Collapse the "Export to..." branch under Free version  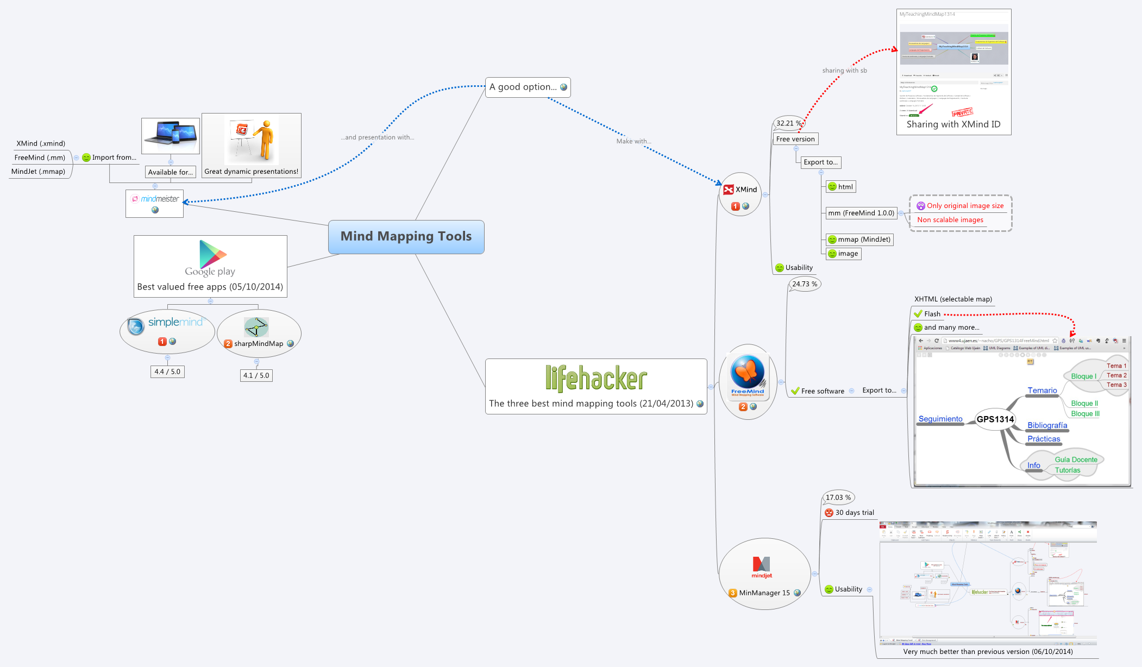821,172
